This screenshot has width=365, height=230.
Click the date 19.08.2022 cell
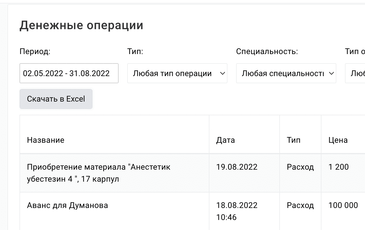[237, 167]
